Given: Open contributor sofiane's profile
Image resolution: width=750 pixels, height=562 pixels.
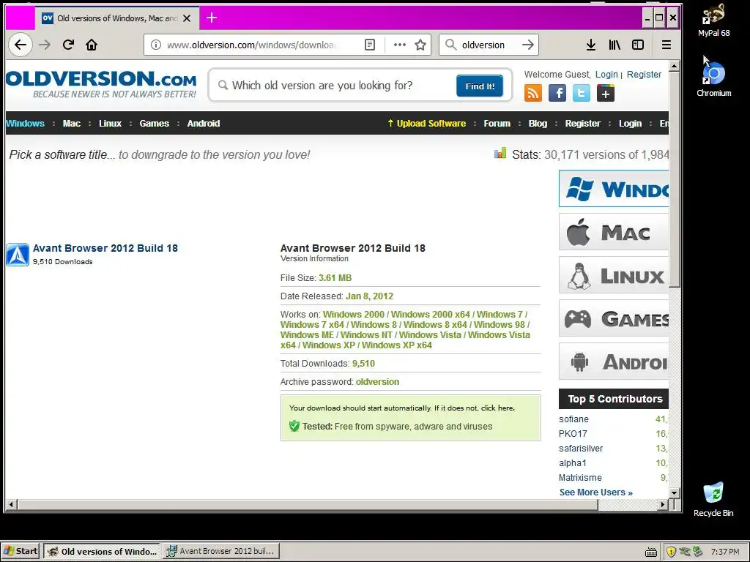Looking at the screenshot, I should click(573, 419).
